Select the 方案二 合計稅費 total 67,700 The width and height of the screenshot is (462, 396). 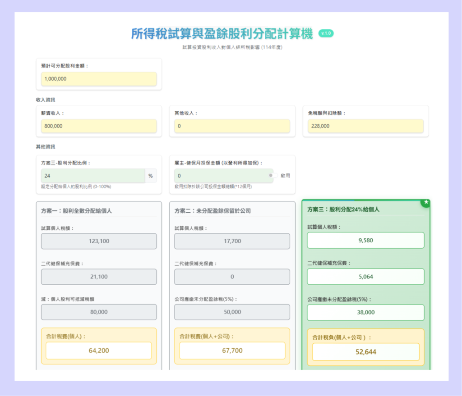(x=232, y=350)
